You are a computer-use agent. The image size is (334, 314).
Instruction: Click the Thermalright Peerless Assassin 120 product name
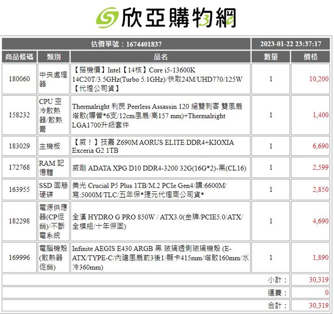click(x=157, y=116)
